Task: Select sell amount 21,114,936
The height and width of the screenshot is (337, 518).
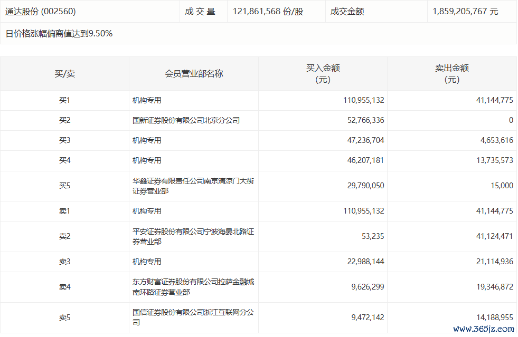Action: point(495,262)
